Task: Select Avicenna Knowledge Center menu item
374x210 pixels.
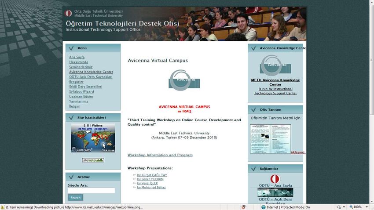Action: point(91,72)
